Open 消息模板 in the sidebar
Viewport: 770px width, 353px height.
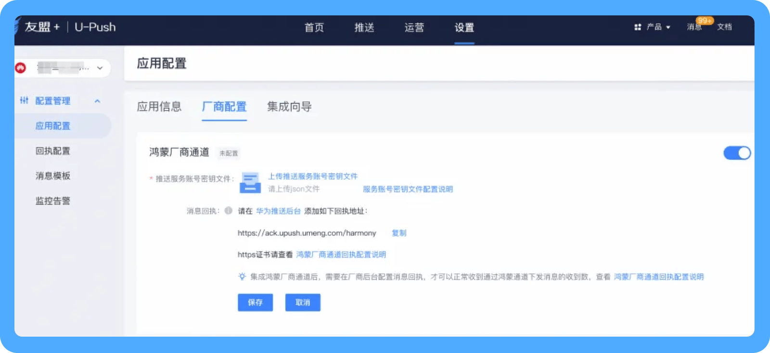click(53, 176)
